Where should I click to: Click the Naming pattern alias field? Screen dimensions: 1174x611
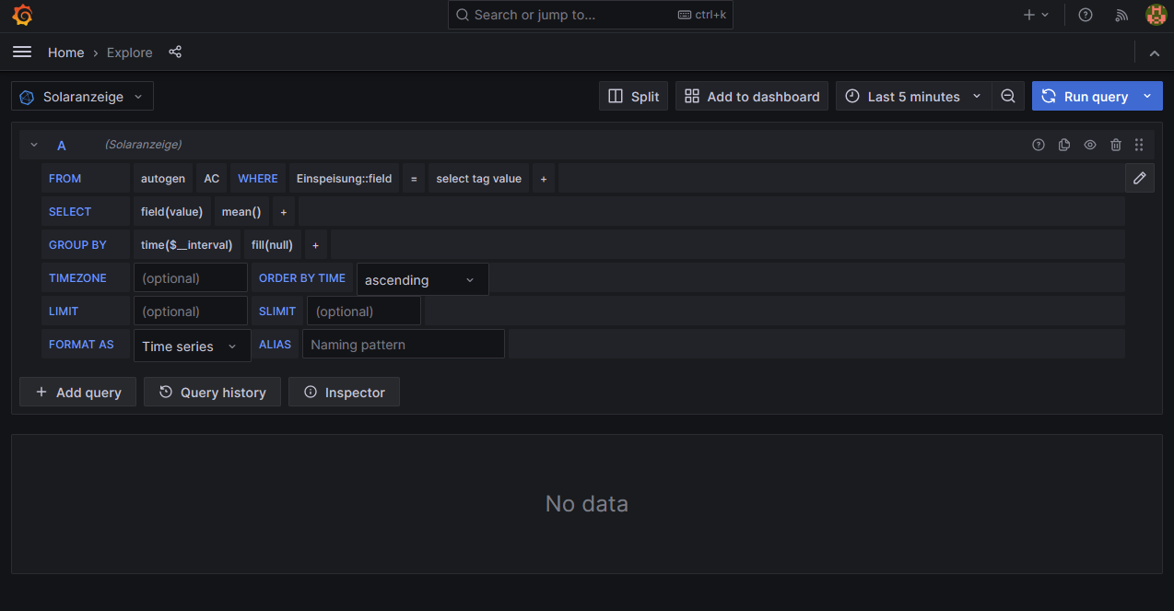click(403, 345)
